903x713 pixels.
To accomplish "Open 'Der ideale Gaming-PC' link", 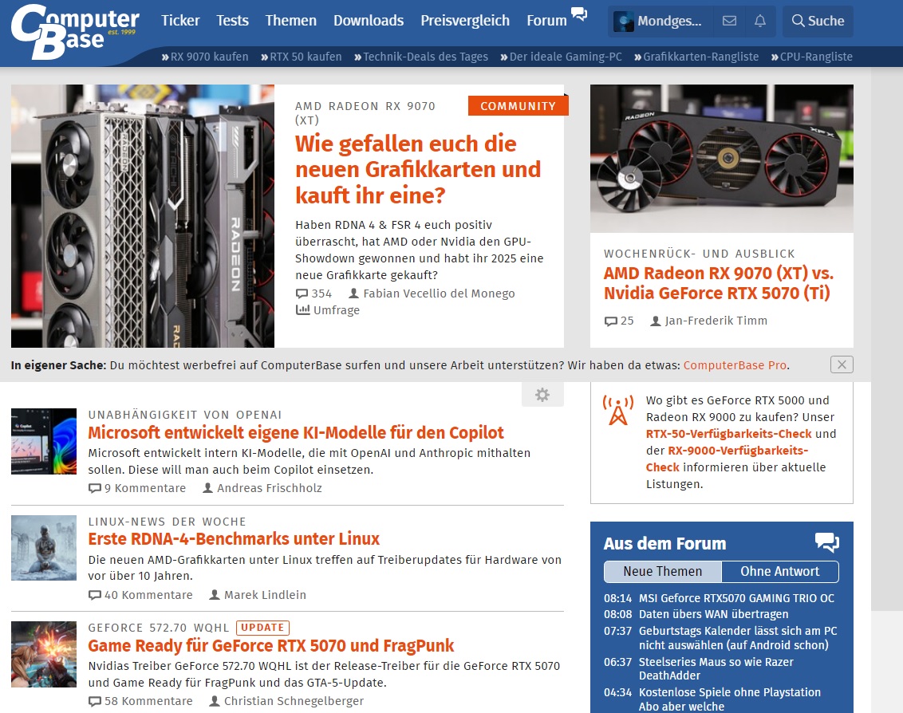I will click(x=561, y=57).
